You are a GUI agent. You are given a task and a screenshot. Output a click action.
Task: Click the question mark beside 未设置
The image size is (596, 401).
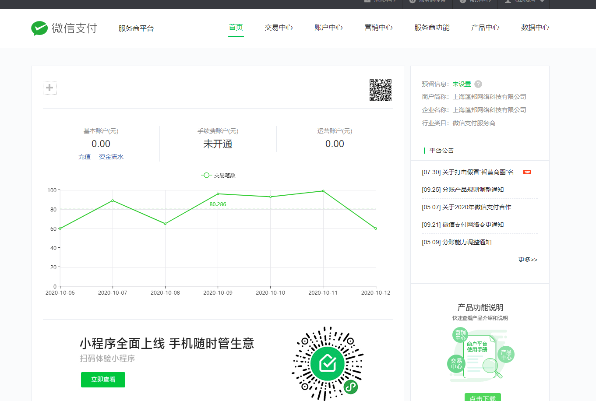click(478, 84)
